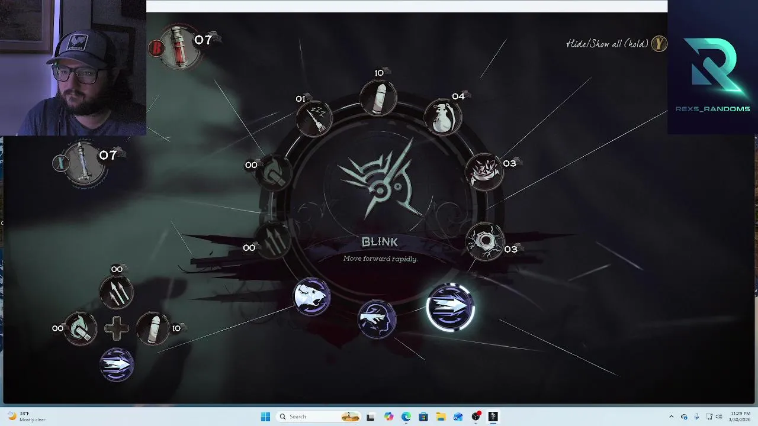Image resolution: width=758 pixels, height=426 pixels.
Task: Click the D-pad cross center icon
Action: pyautogui.click(x=117, y=328)
